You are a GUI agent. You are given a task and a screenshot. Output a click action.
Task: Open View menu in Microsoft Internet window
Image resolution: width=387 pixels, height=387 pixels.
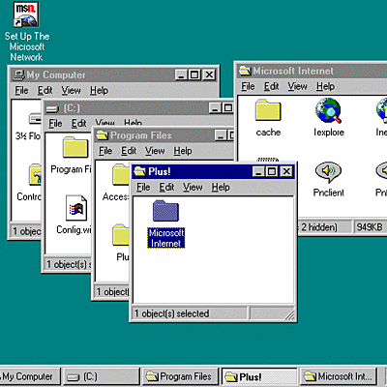pos(297,86)
